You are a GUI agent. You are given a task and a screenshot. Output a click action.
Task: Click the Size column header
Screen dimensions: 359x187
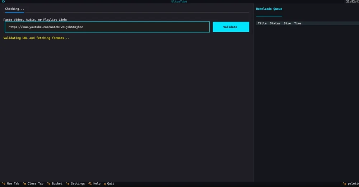click(x=287, y=23)
